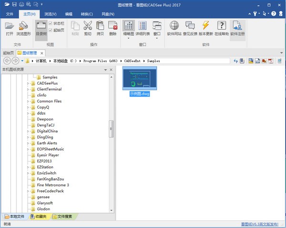Toggle the 起始页 checkbox
The width and height of the screenshot is (286, 228).
click(51, 30)
